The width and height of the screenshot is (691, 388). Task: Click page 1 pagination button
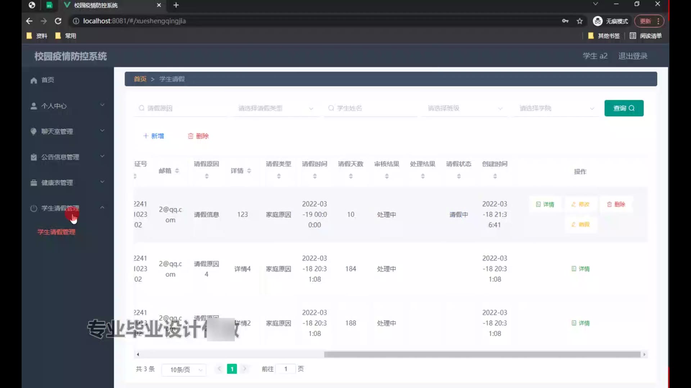232,369
